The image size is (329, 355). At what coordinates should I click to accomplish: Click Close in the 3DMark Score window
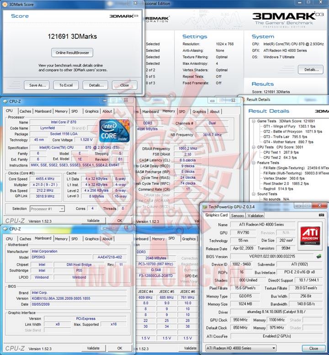tap(124, 85)
